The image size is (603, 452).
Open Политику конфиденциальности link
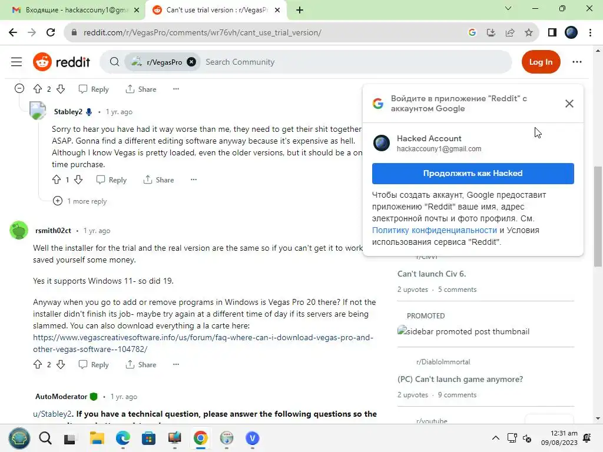coord(434,230)
